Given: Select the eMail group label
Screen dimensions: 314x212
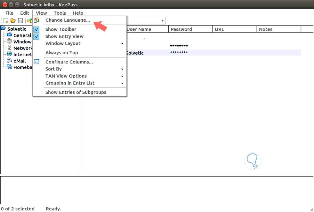Looking at the screenshot, I should [20, 61].
